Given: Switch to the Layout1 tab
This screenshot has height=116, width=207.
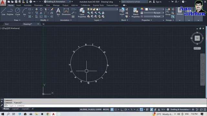Looking at the screenshot, I should pos(16,109).
